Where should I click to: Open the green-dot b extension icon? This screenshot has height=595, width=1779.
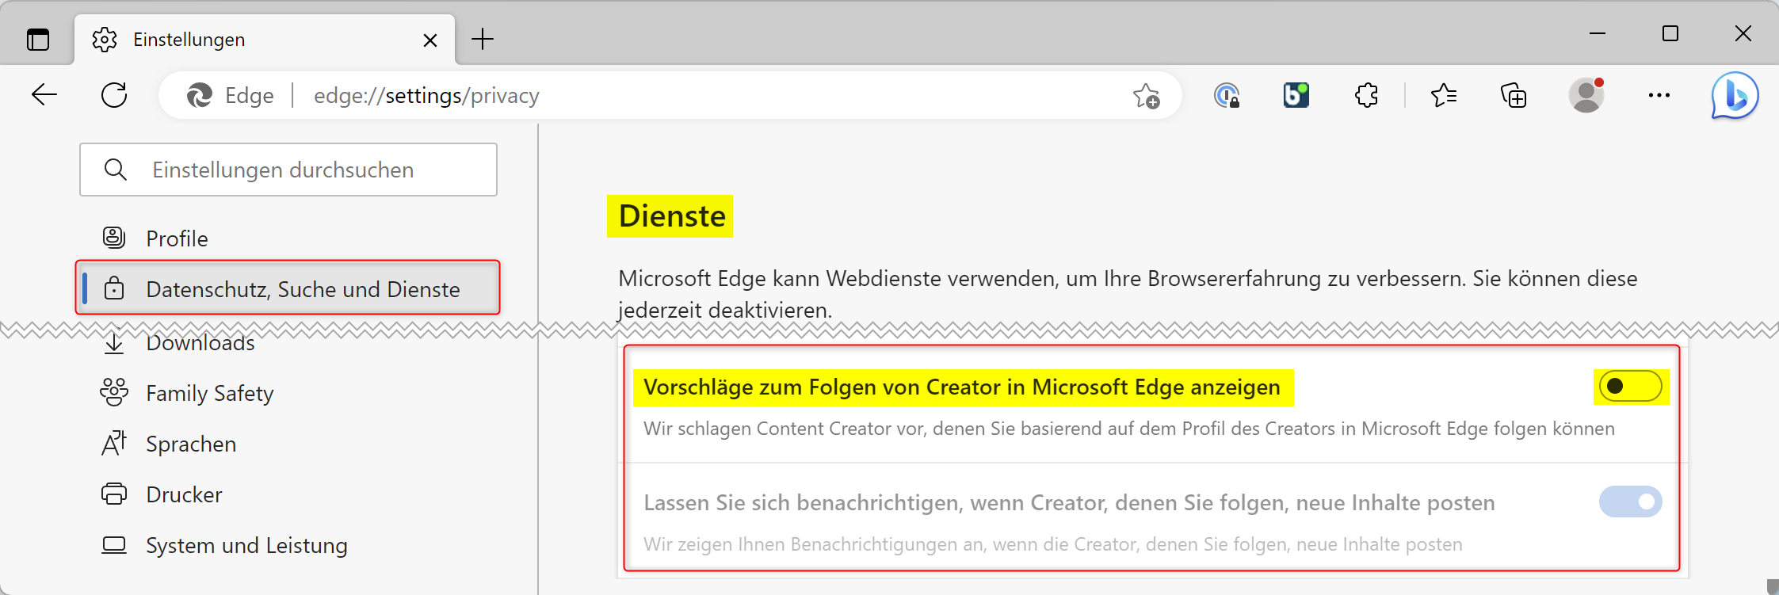click(x=1296, y=95)
